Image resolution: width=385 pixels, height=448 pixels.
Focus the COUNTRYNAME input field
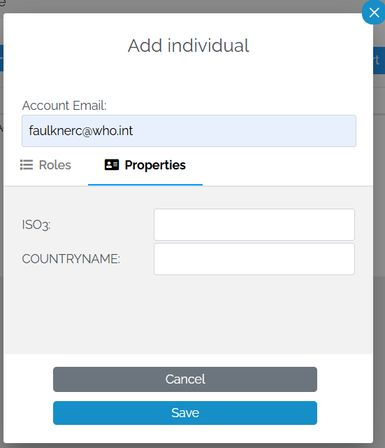pyautogui.click(x=254, y=259)
